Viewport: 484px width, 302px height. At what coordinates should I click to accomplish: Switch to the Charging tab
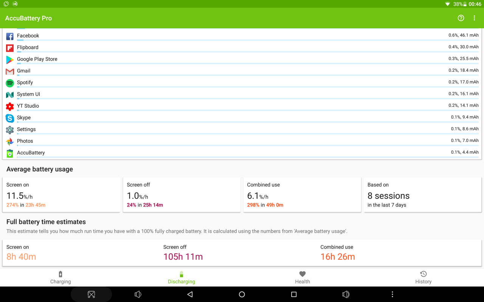click(x=60, y=277)
